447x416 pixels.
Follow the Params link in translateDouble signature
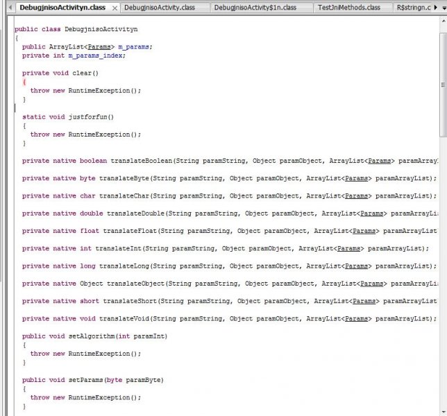point(371,214)
